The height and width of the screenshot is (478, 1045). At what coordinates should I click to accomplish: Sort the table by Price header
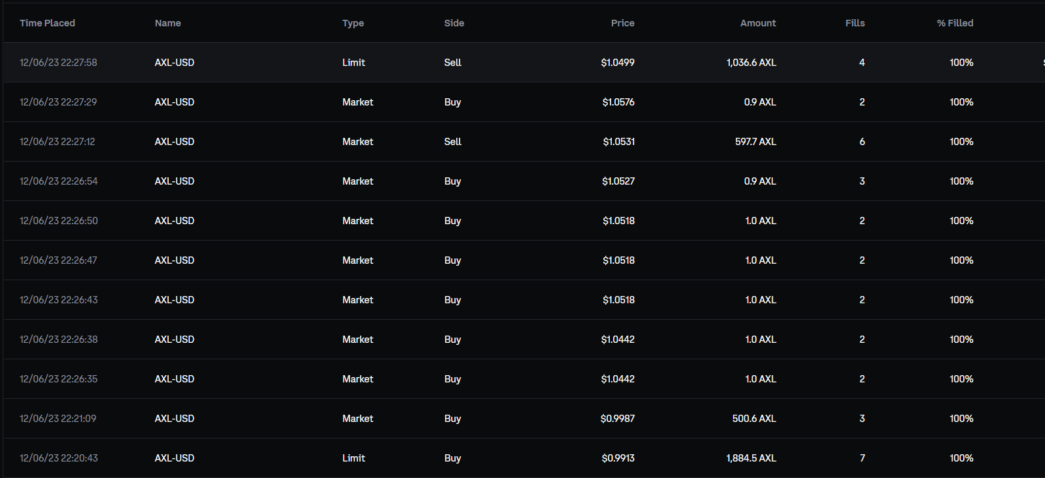point(622,23)
